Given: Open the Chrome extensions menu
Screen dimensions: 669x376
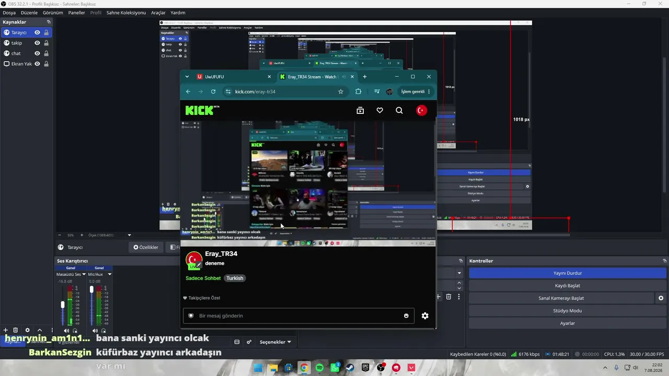Looking at the screenshot, I should 358,91.
